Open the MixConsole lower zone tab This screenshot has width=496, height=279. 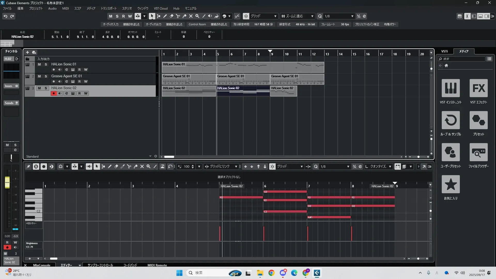[x=42, y=265]
